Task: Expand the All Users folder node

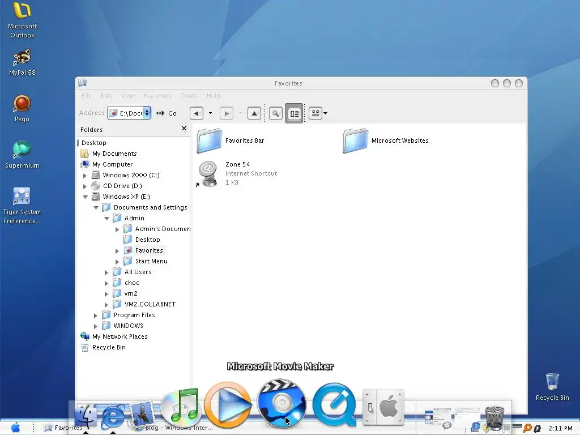Action: click(106, 272)
